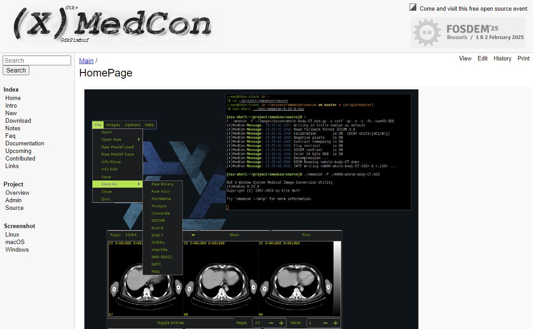
Task: Decrease the Table value with its minus button
Action: pyautogui.click(x=326, y=323)
